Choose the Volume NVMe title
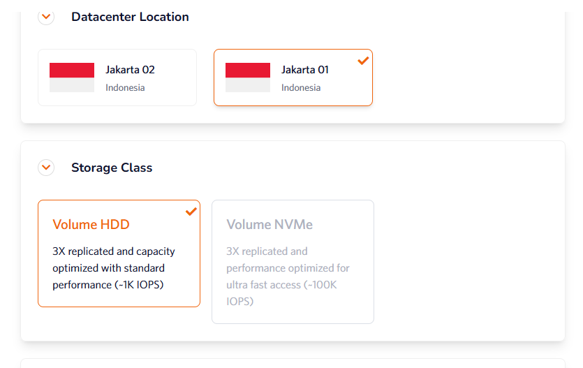 270,224
